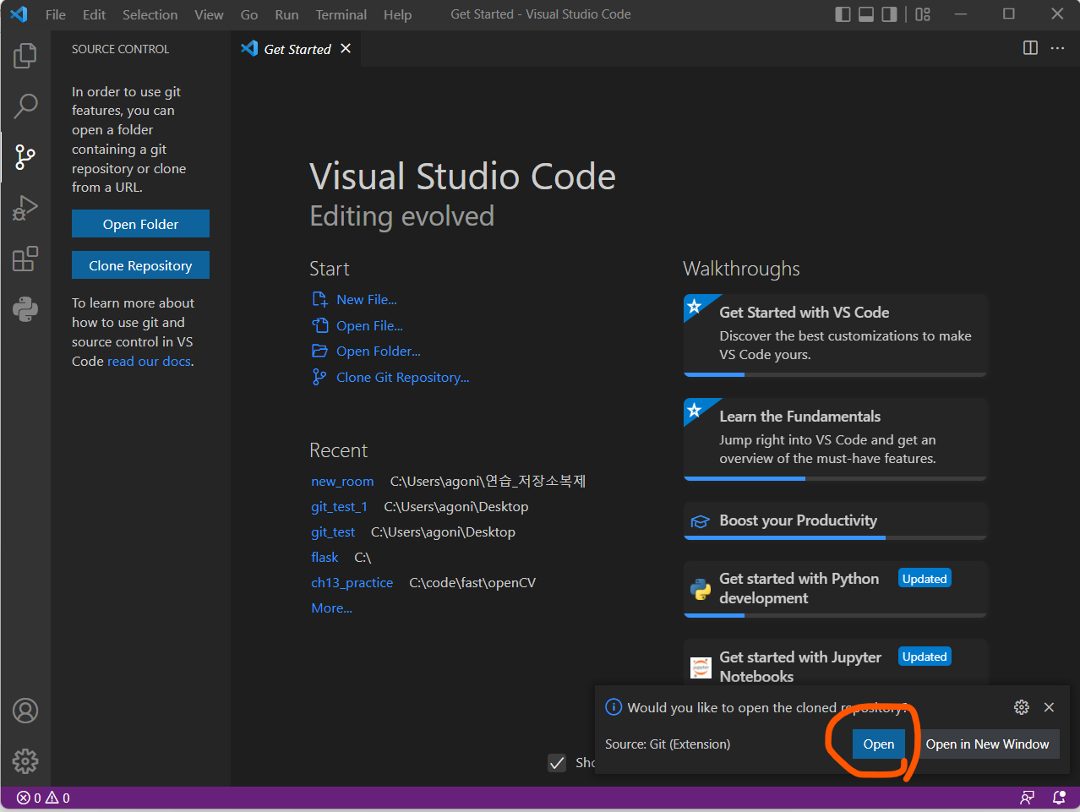1080x812 pixels.
Task: Open Run and Debug view
Action: click(x=25, y=207)
